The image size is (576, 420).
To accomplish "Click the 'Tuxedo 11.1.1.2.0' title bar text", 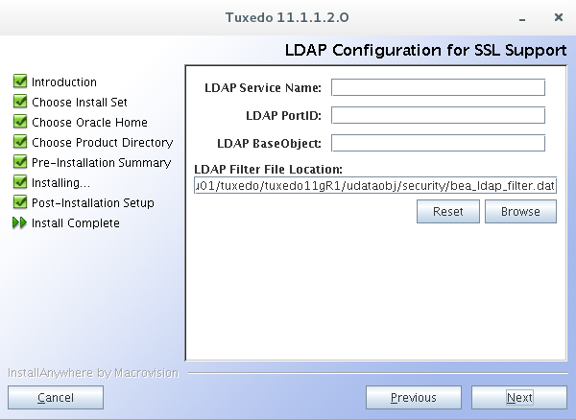I will point(287,17).
